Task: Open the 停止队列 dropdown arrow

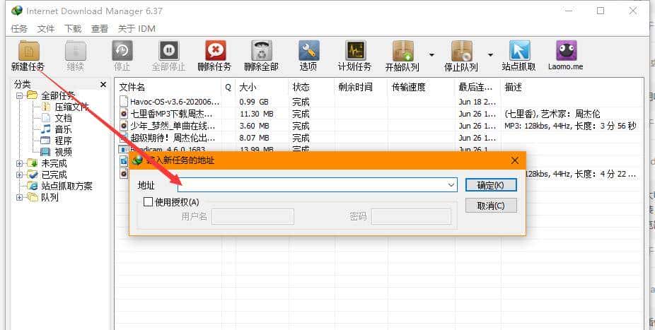Action: pyautogui.click(x=490, y=54)
